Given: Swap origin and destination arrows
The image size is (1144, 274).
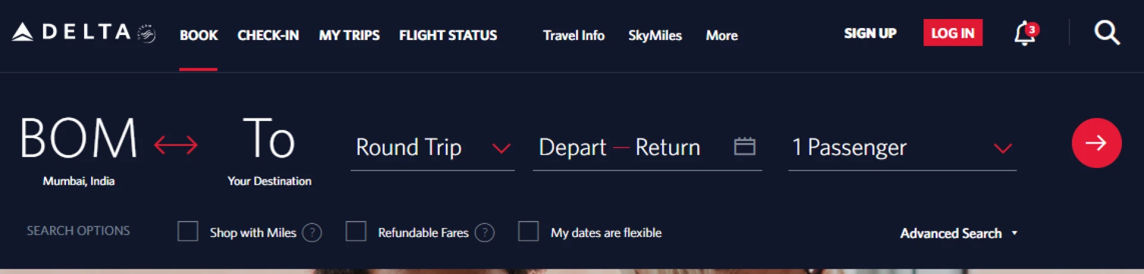Looking at the screenshot, I should click(x=176, y=145).
